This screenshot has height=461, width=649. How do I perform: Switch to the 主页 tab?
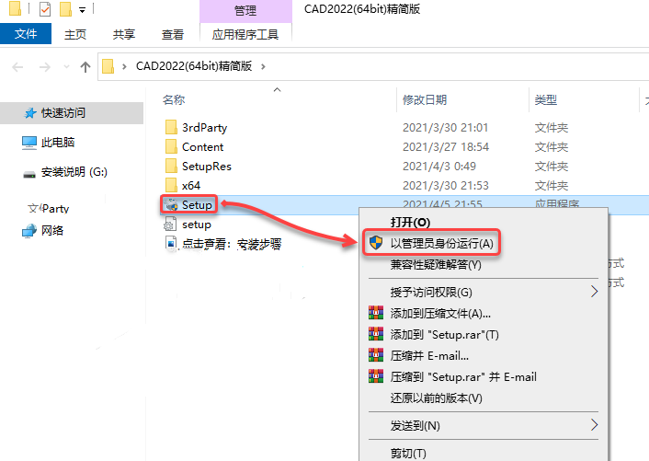[x=75, y=34]
